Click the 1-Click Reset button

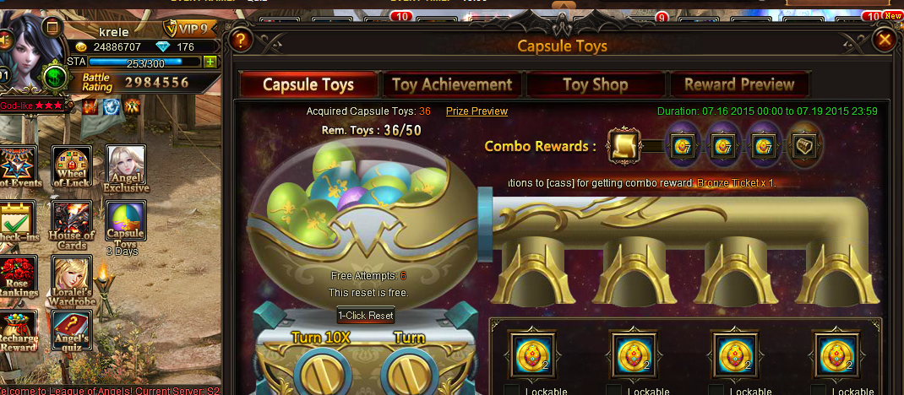366,316
